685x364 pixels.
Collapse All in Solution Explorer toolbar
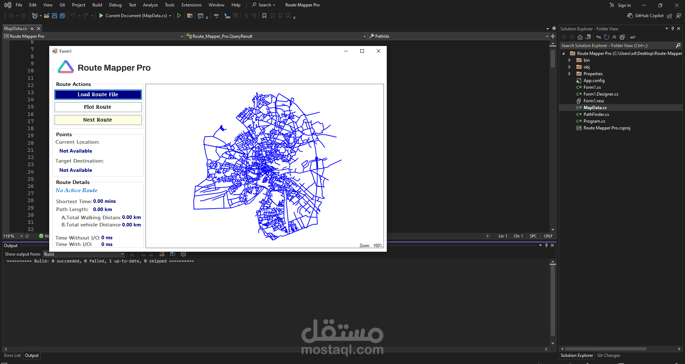[x=614, y=37]
